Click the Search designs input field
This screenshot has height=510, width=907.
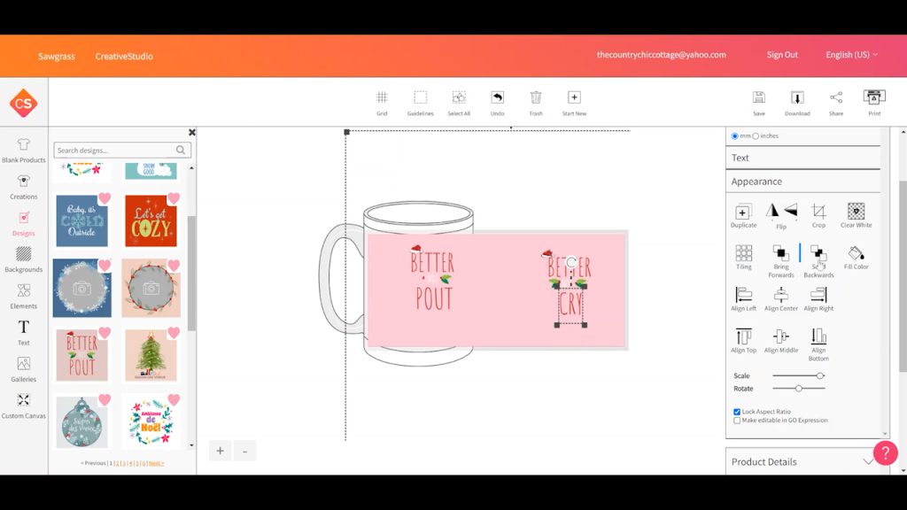[x=115, y=151]
